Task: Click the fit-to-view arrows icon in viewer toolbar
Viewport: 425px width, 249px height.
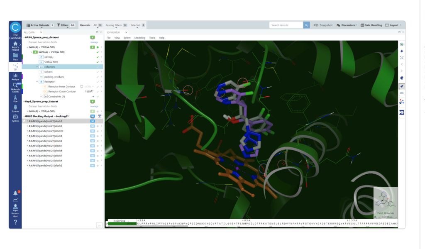Action: 401,58
